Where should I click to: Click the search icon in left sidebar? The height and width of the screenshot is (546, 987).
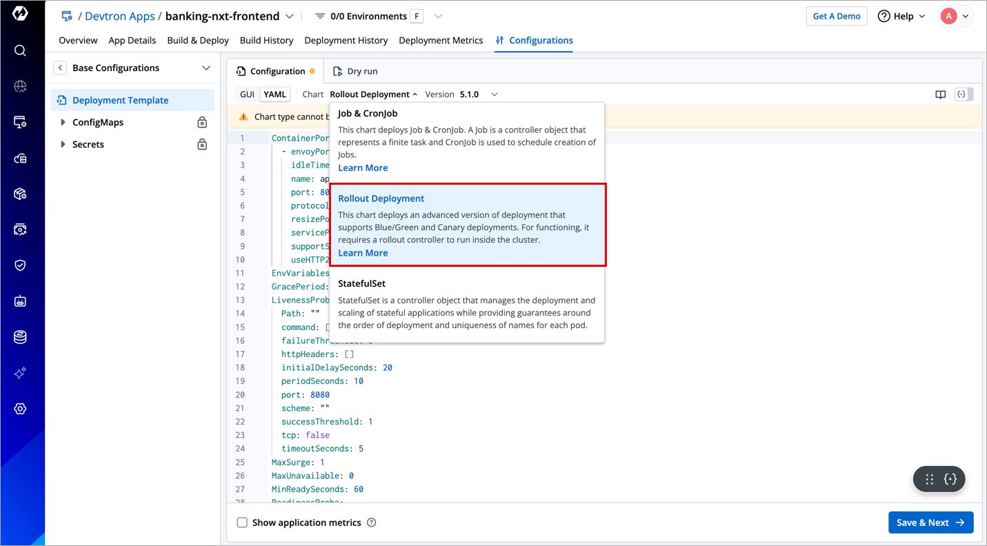[20, 50]
